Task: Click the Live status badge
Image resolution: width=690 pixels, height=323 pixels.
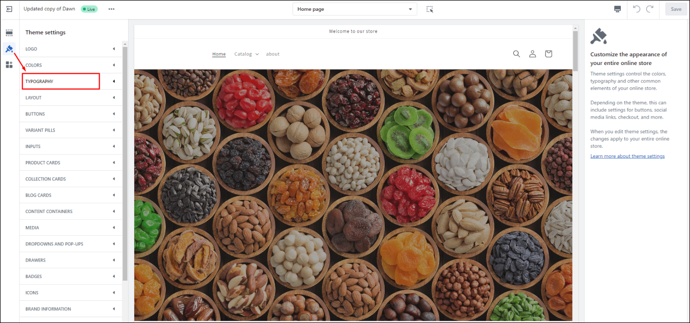Action: pyautogui.click(x=89, y=9)
